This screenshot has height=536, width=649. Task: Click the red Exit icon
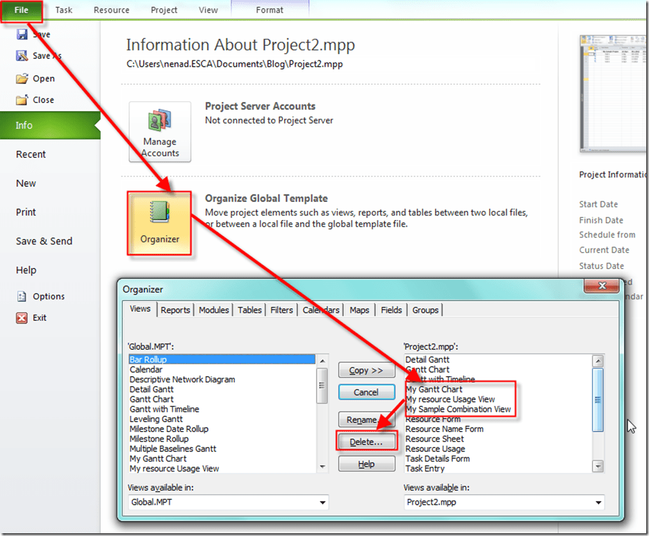22,318
